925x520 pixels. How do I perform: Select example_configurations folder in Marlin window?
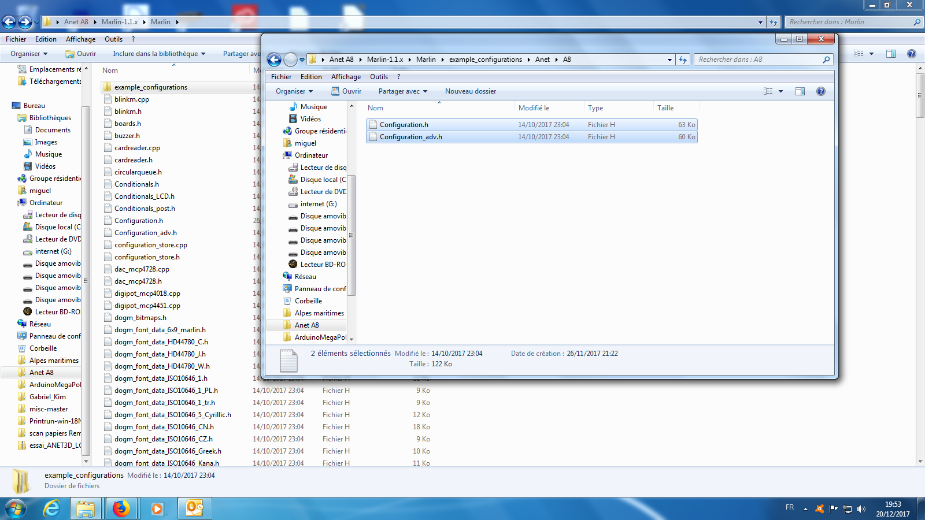150,87
